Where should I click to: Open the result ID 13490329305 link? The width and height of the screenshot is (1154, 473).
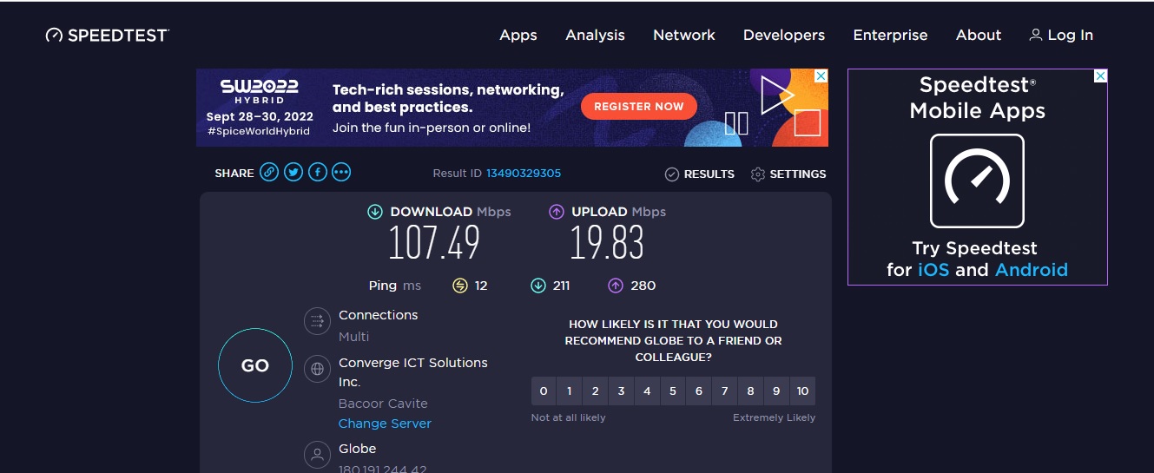(x=523, y=174)
